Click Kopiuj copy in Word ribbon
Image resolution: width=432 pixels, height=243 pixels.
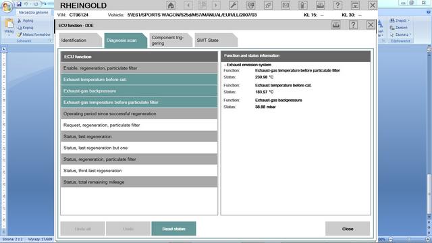pos(26,28)
